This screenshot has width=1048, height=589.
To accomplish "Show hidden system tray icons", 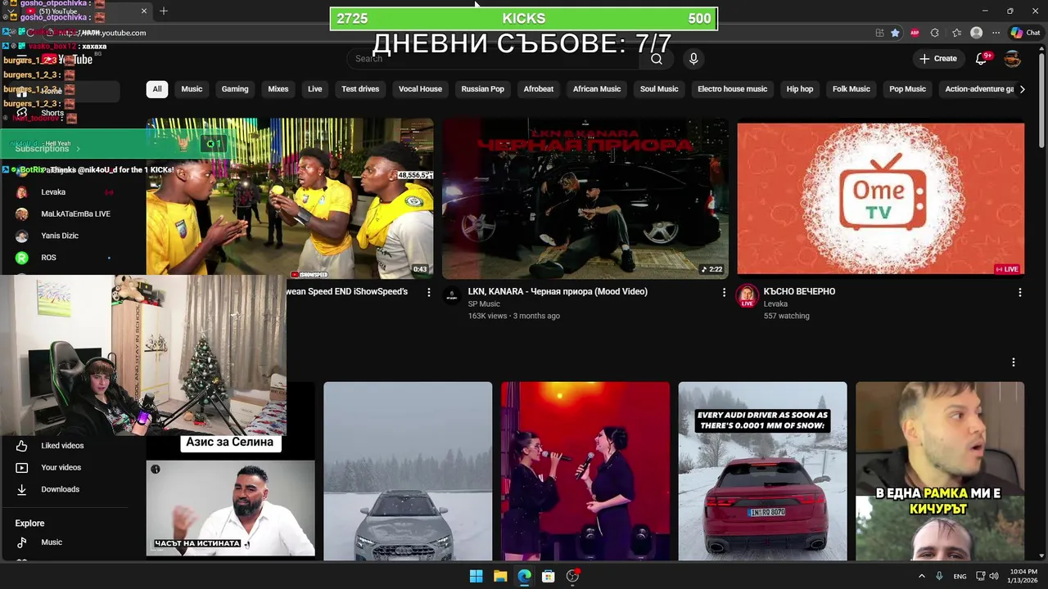I will coord(921,576).
